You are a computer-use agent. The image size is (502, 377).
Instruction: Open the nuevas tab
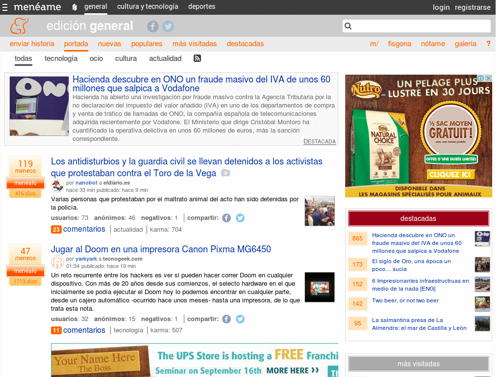(x=109, y=44)
